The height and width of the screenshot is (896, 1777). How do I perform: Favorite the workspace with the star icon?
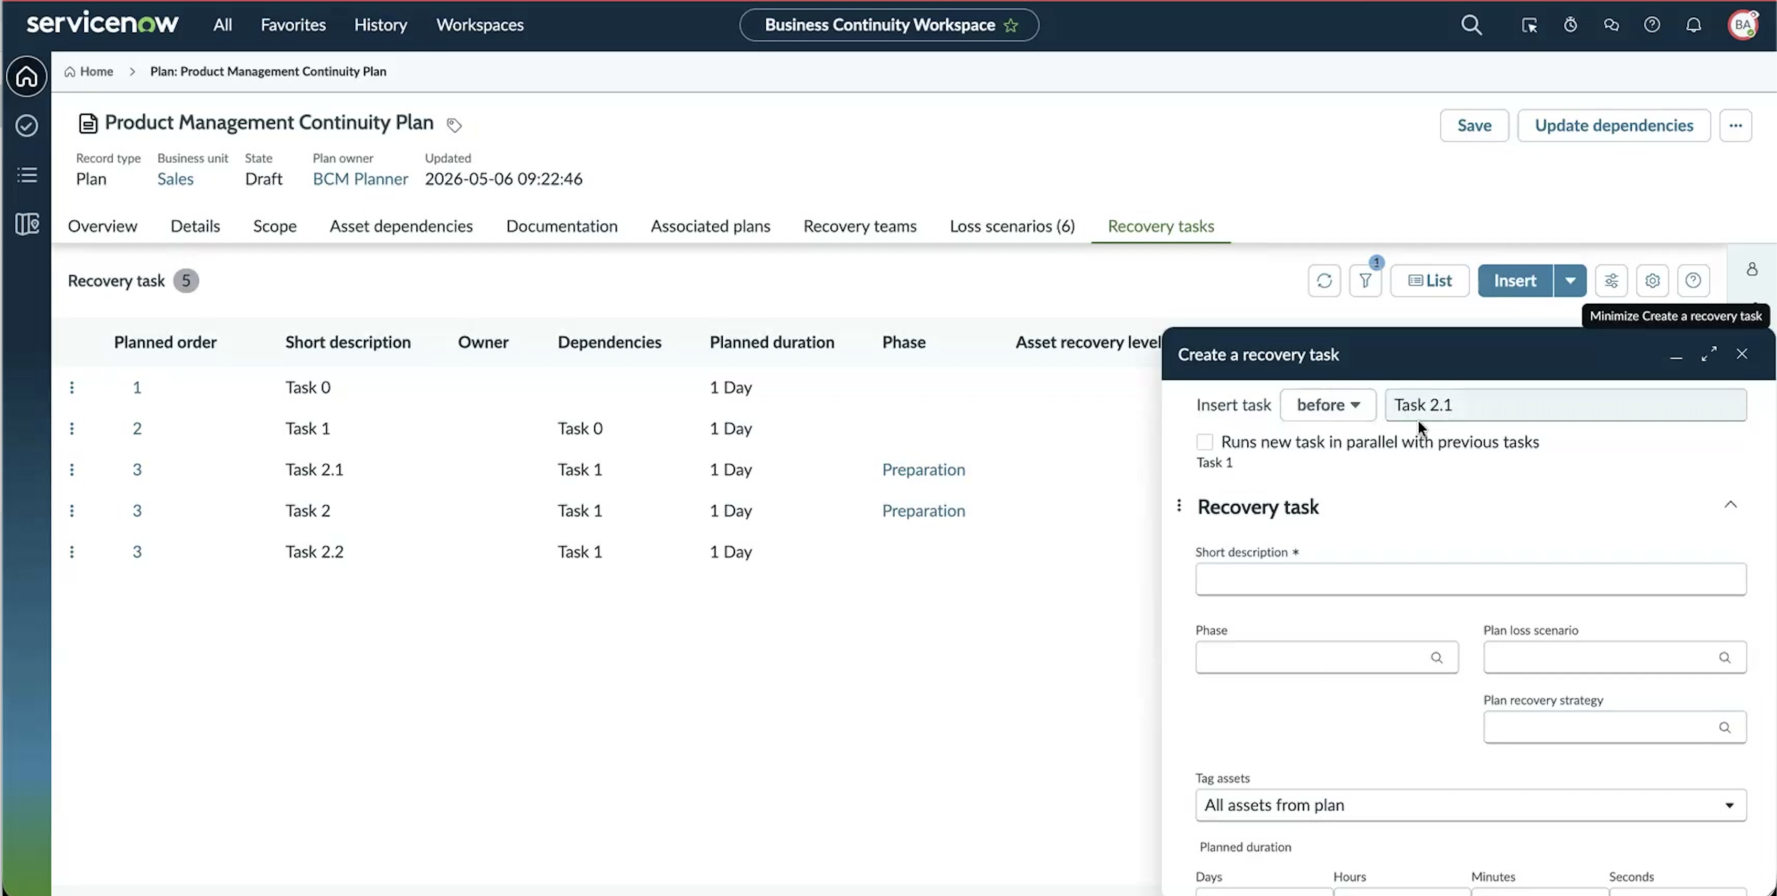tap(1011, 26)
